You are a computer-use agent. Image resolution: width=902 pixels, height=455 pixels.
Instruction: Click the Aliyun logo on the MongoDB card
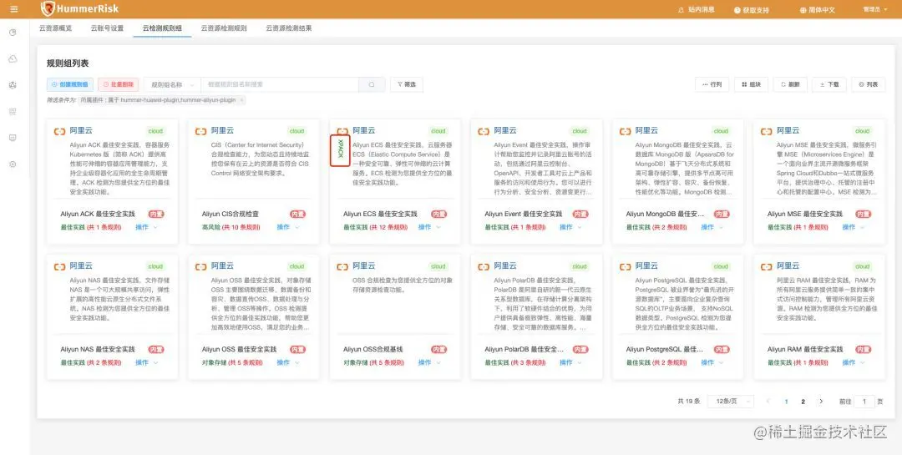(x=626, y=132)
